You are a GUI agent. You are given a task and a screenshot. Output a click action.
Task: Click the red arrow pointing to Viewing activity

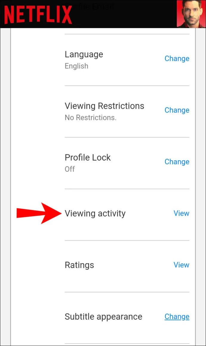(39, 213)
